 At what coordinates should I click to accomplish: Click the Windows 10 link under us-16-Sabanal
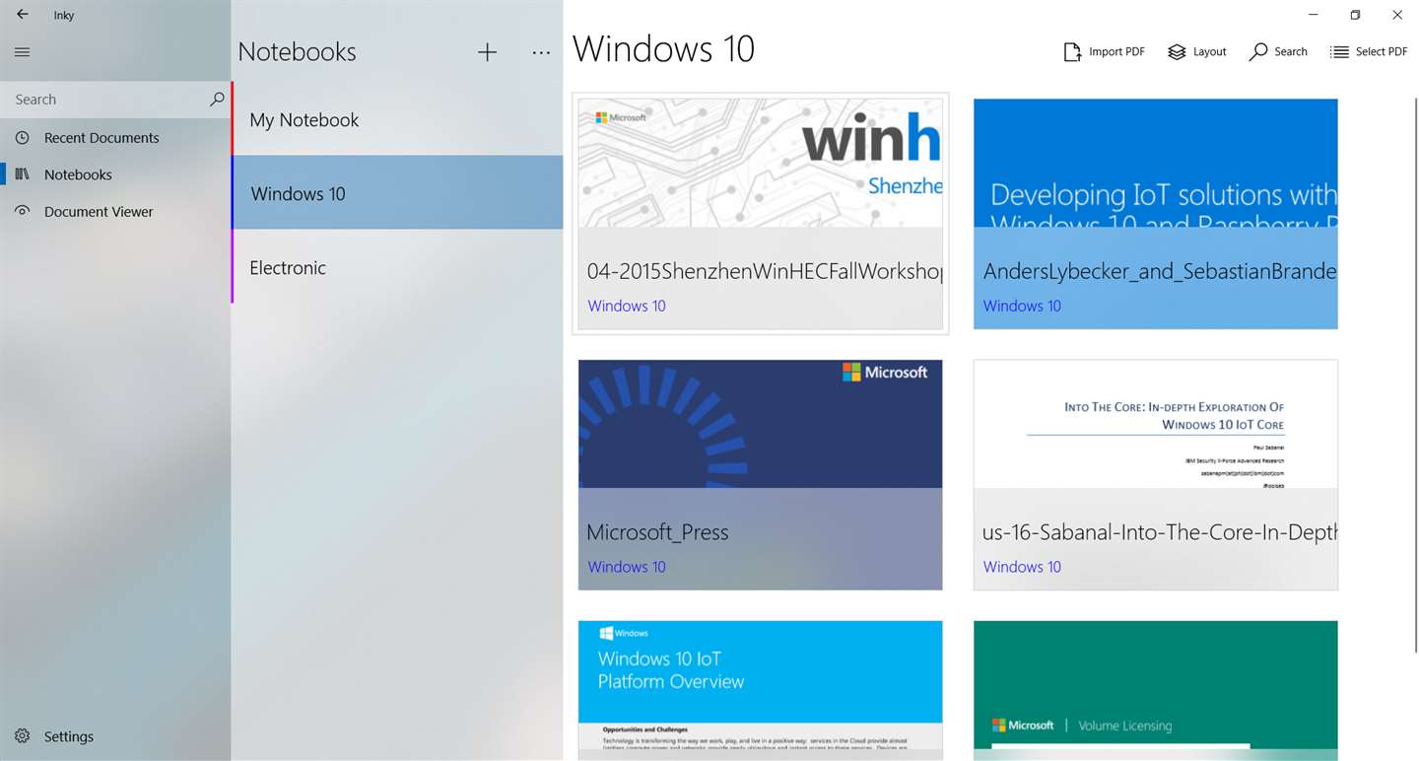tap(1022, 567)
